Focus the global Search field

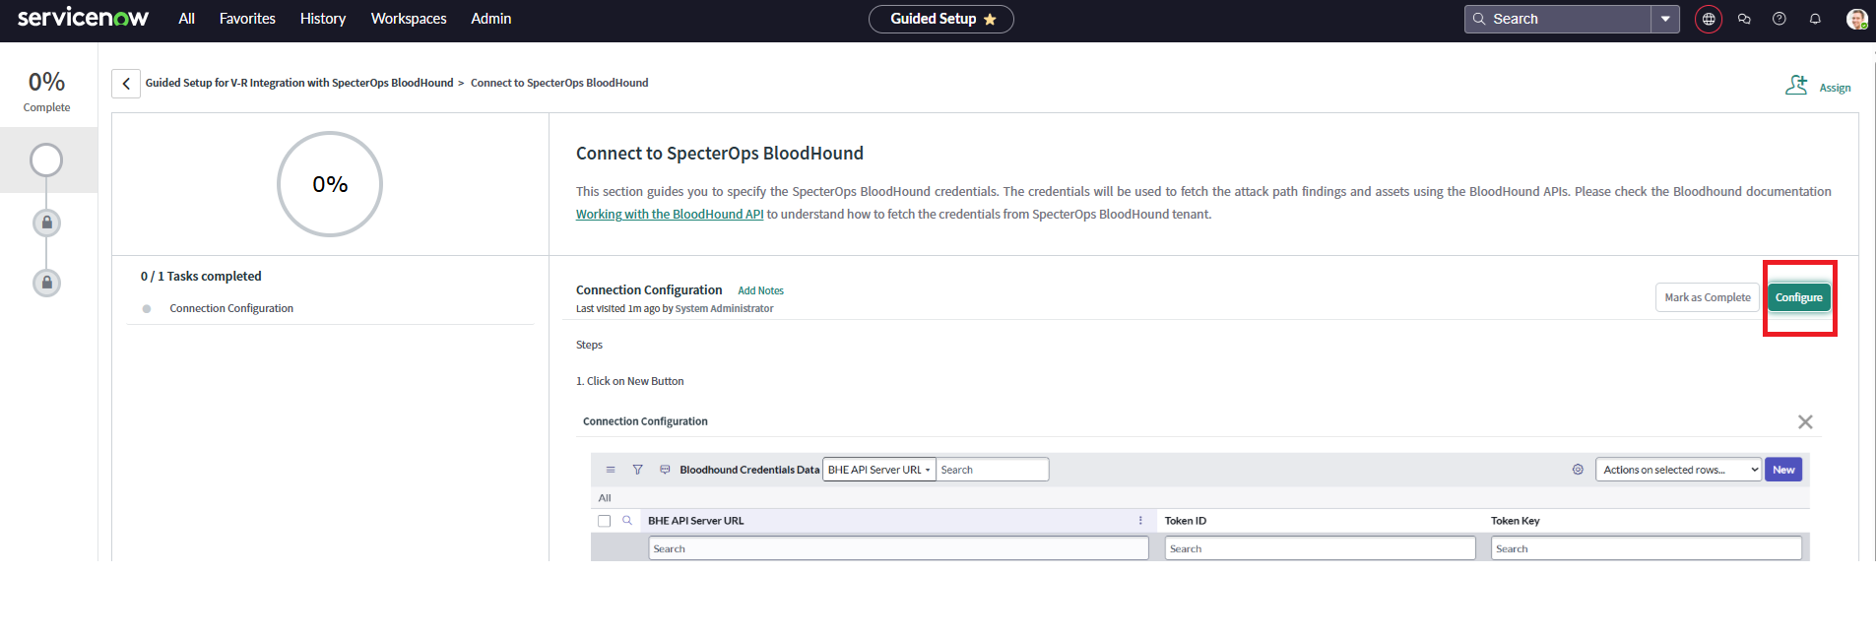(x=1558, y=19)
